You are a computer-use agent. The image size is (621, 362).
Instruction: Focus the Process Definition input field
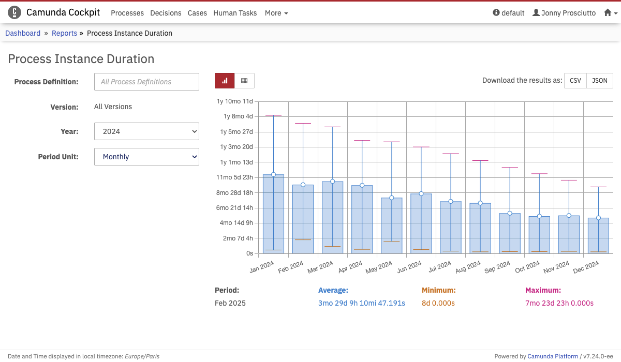point(146,82)
